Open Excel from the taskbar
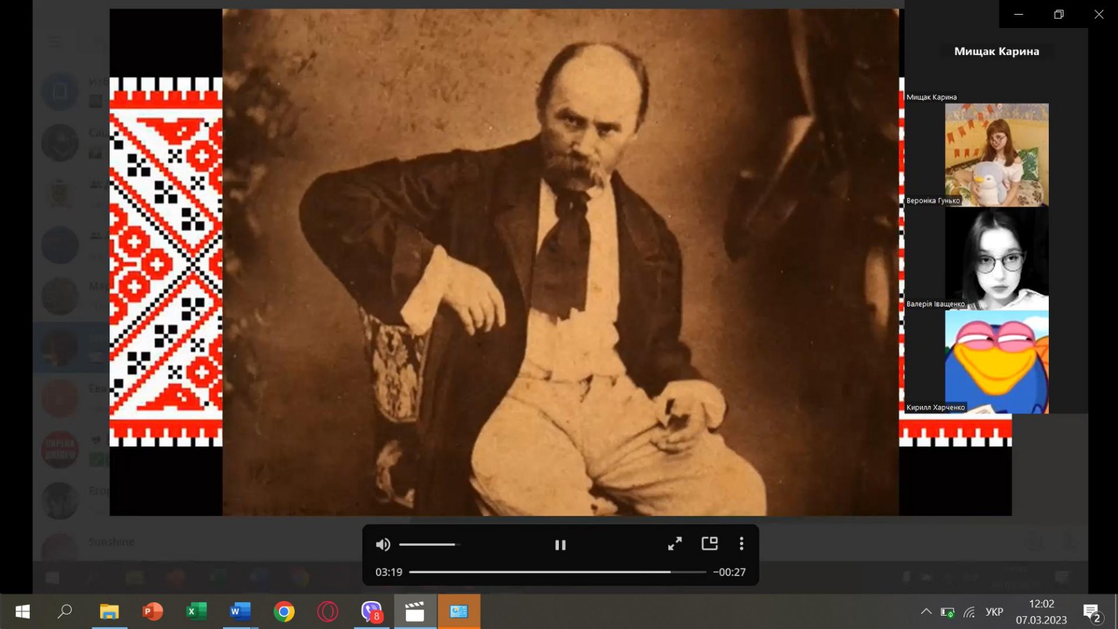1118x629 pixels. click(x=196, y=612)
